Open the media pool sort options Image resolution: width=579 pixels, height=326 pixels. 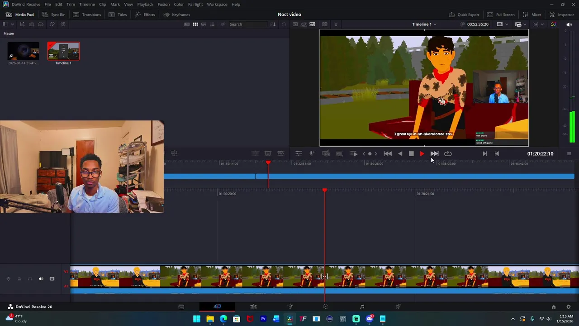[273, 24]
